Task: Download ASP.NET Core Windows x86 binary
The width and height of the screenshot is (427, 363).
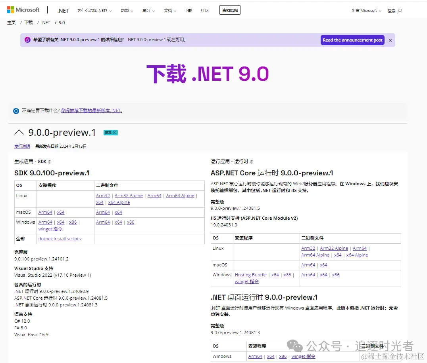Action: point(336,275)
